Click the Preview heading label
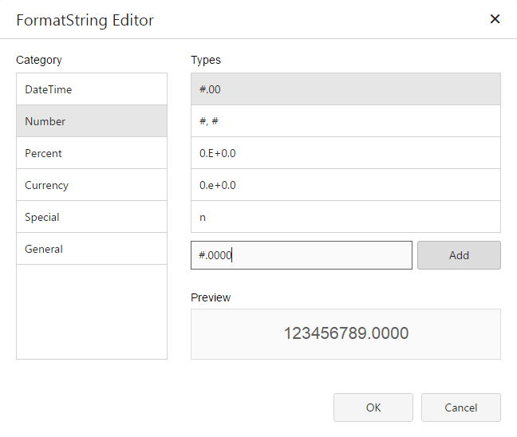The height and width of the screenshot is (437, 517). pos(211,297)
